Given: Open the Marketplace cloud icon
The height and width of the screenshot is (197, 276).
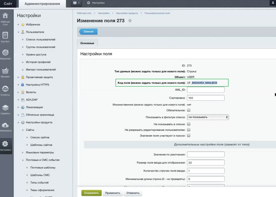Looking at the screenshot, I should 5,127.
